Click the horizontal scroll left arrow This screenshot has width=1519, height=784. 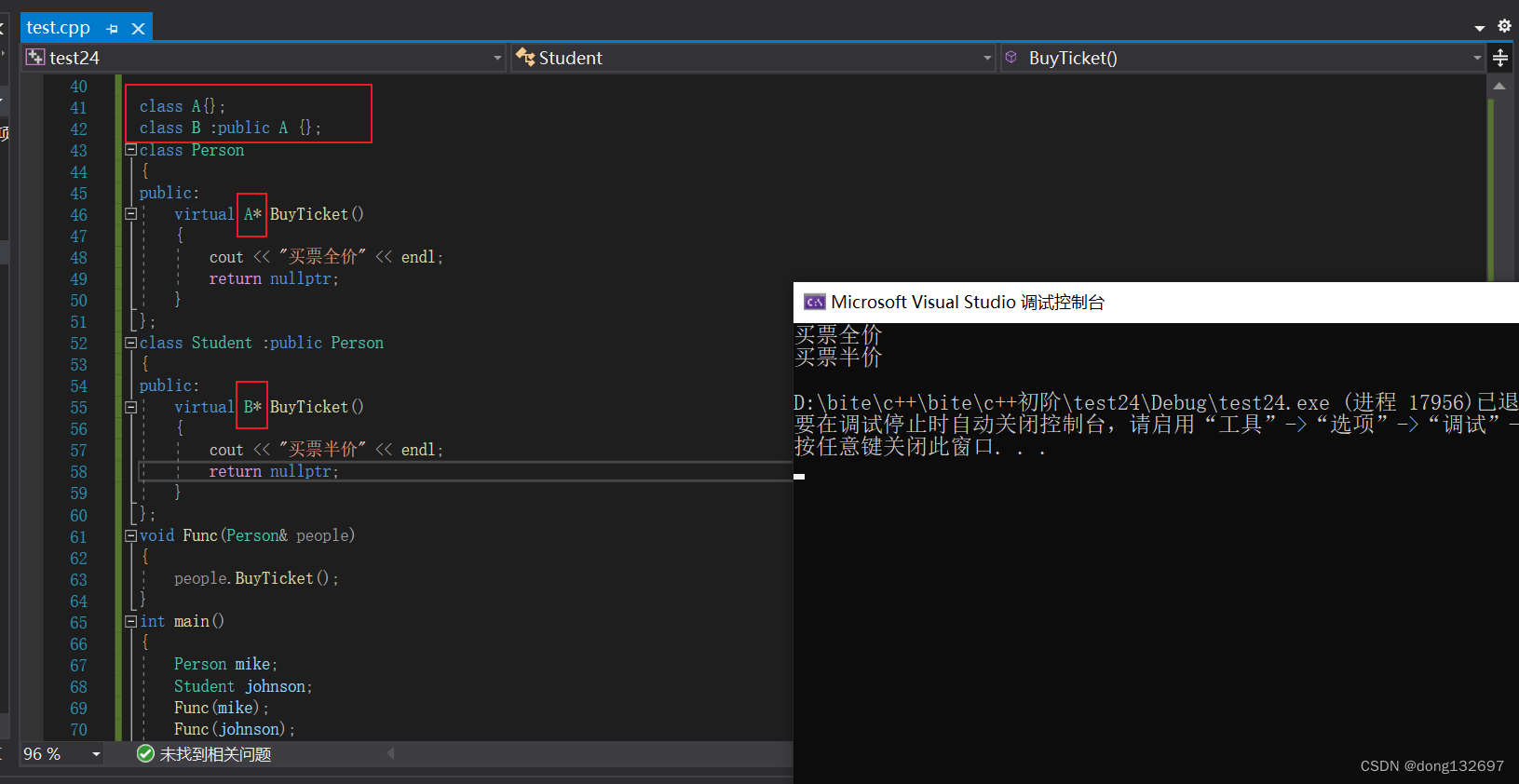(x=390, y=753)
